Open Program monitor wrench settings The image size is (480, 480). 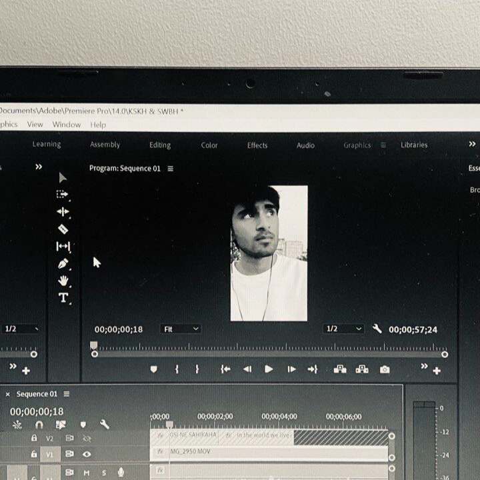377,329
